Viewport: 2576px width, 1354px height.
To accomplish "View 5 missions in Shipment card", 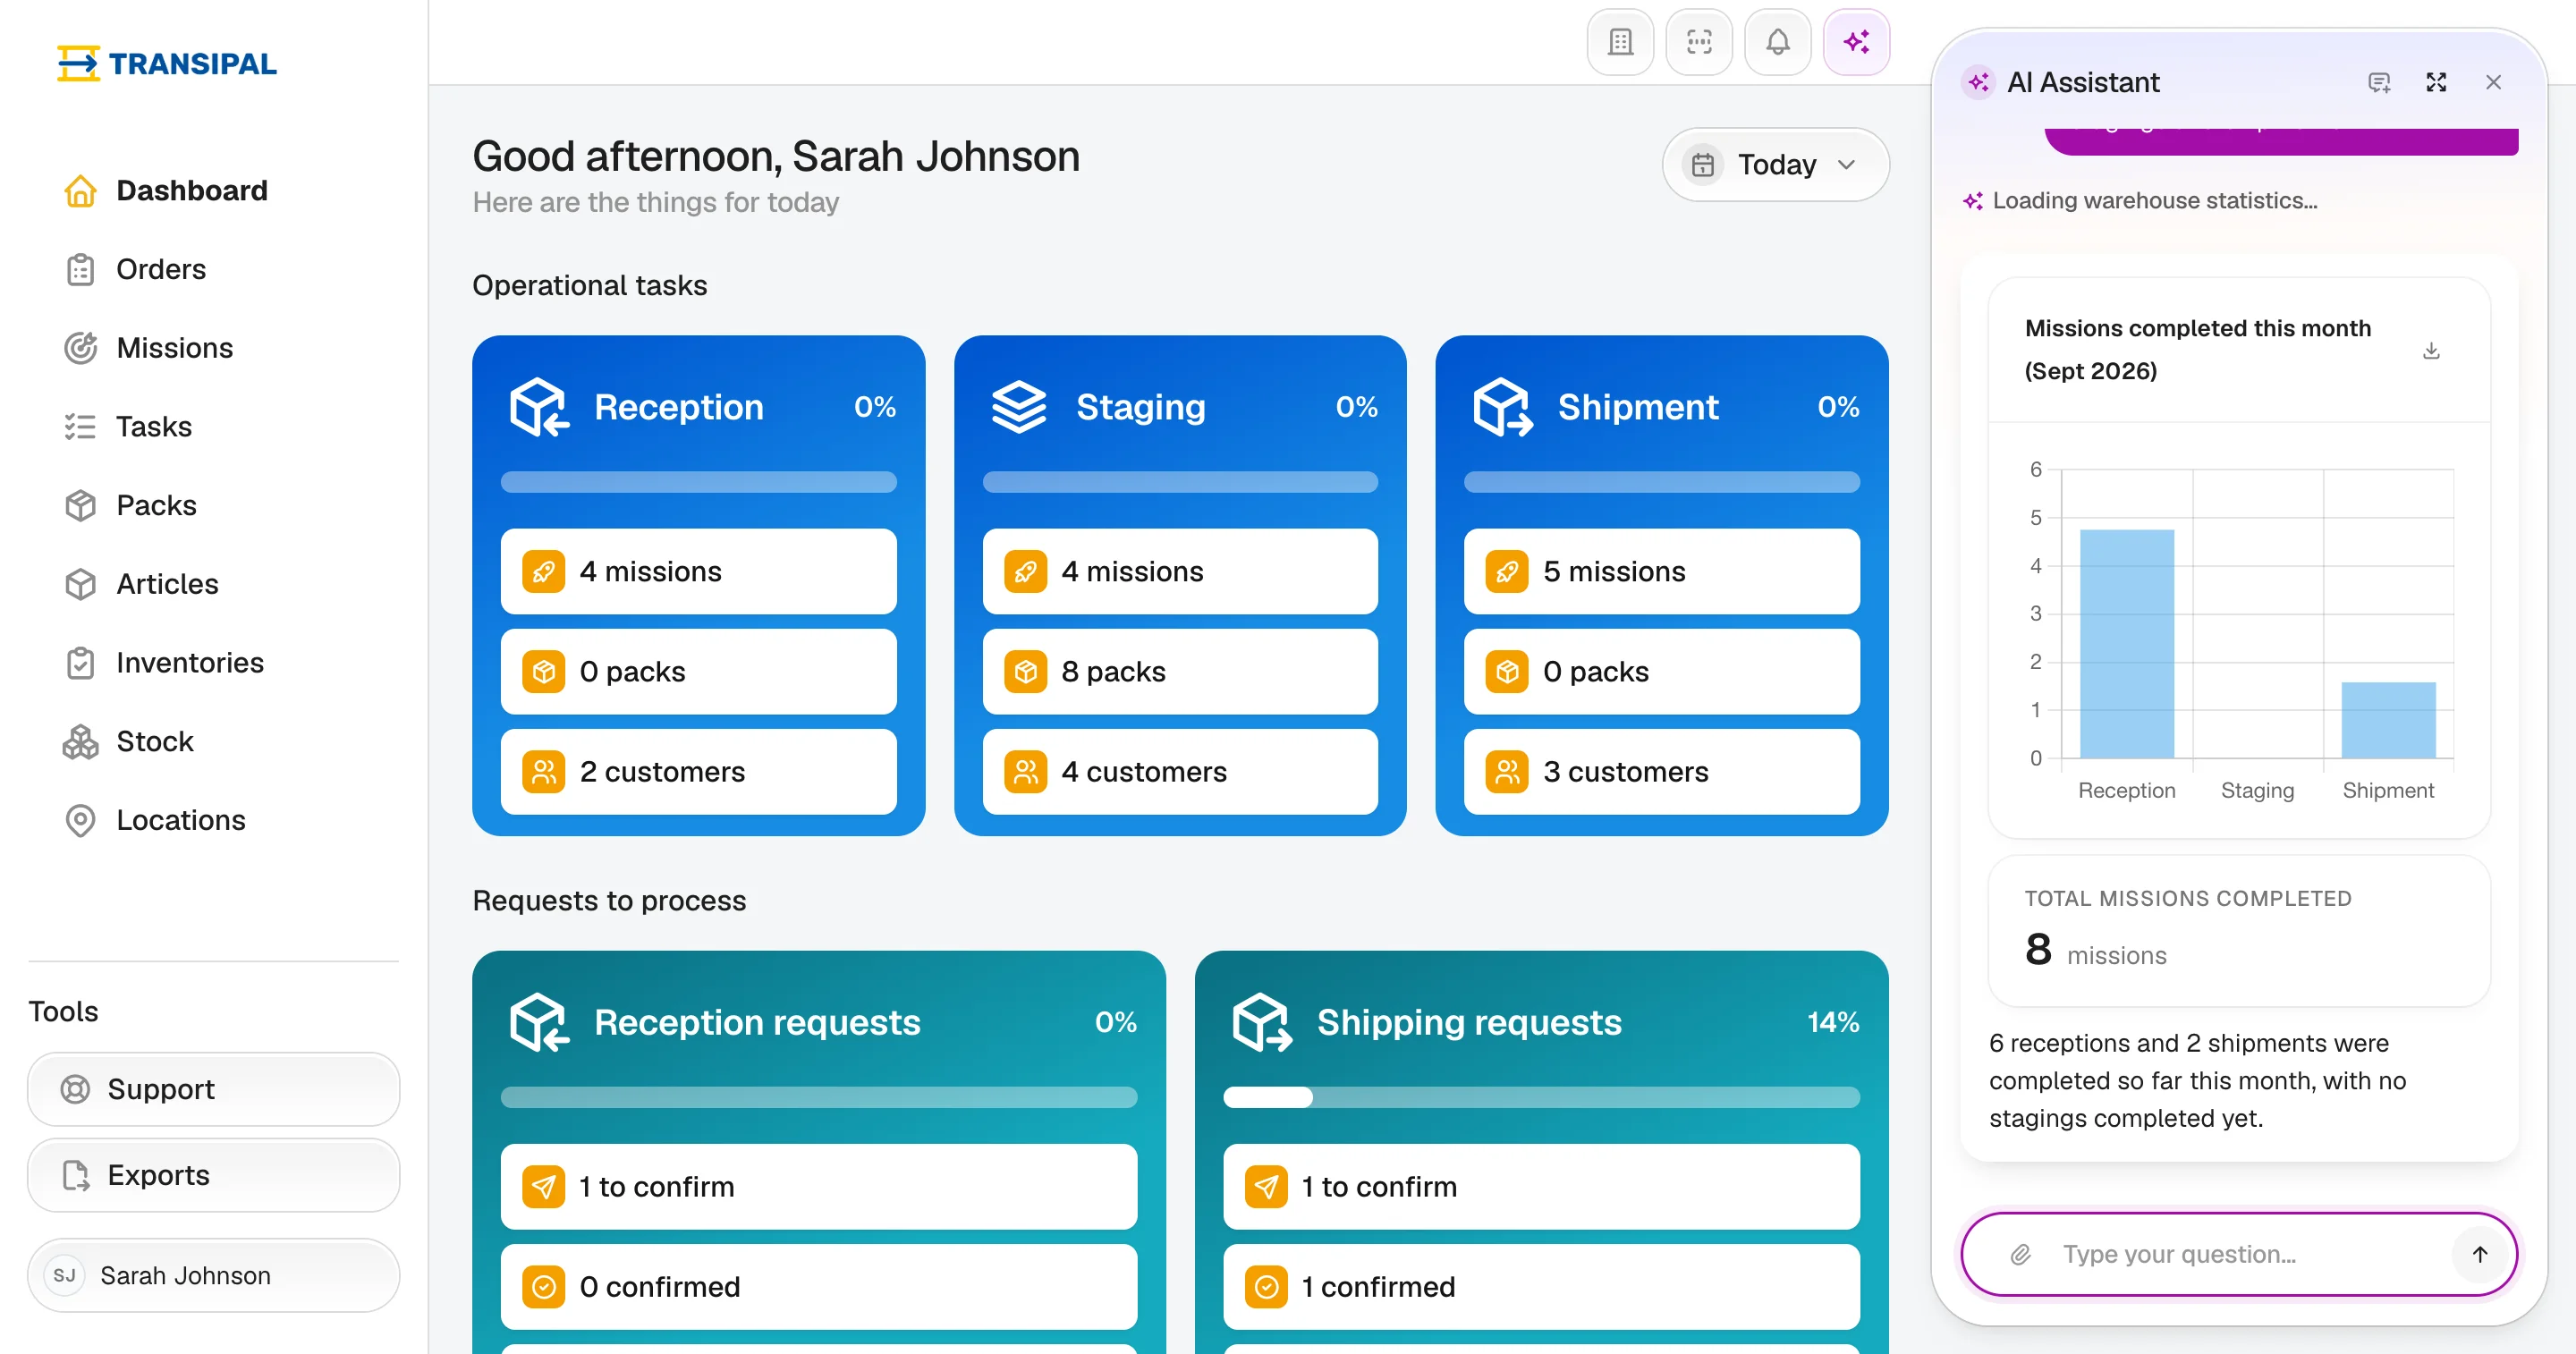I will click(1661, 571).
